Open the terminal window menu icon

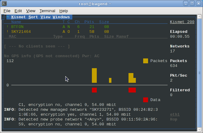point(4,3)
